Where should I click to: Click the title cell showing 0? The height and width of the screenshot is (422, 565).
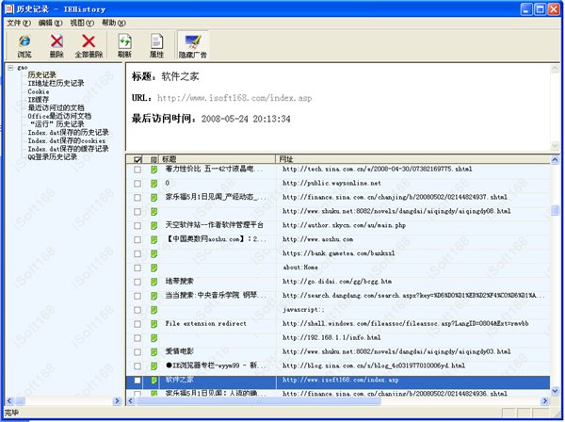[x=168, y=184]
